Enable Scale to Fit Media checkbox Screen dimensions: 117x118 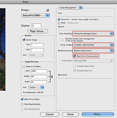(24, 67)
